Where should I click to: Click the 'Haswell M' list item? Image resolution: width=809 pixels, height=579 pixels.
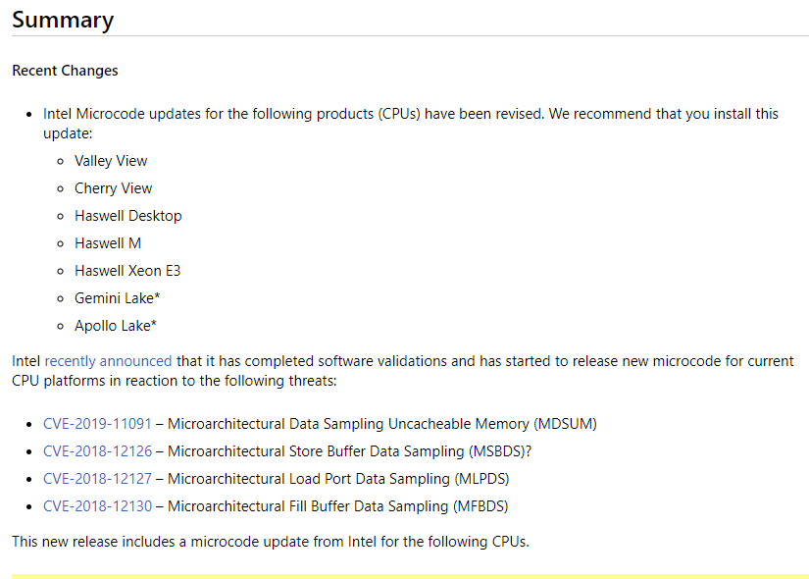pyautogui.click(x=108, y=243)
